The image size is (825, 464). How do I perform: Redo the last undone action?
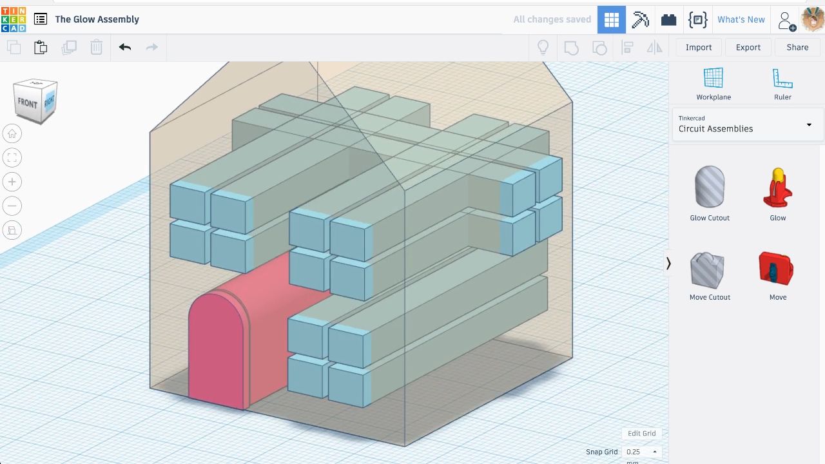tap(152, 47)
